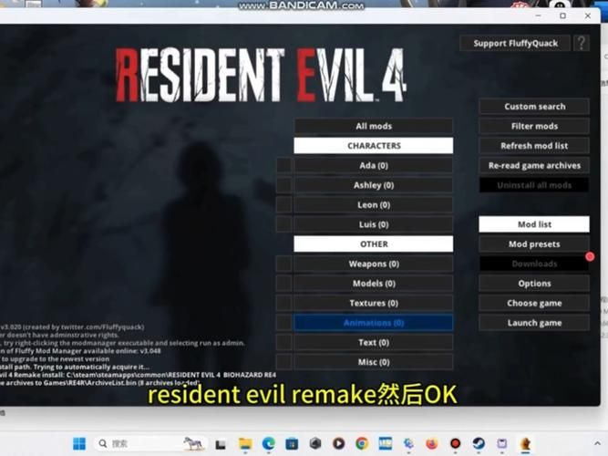
Task: Open the question mark help icon
Action: tap(582, 43)
